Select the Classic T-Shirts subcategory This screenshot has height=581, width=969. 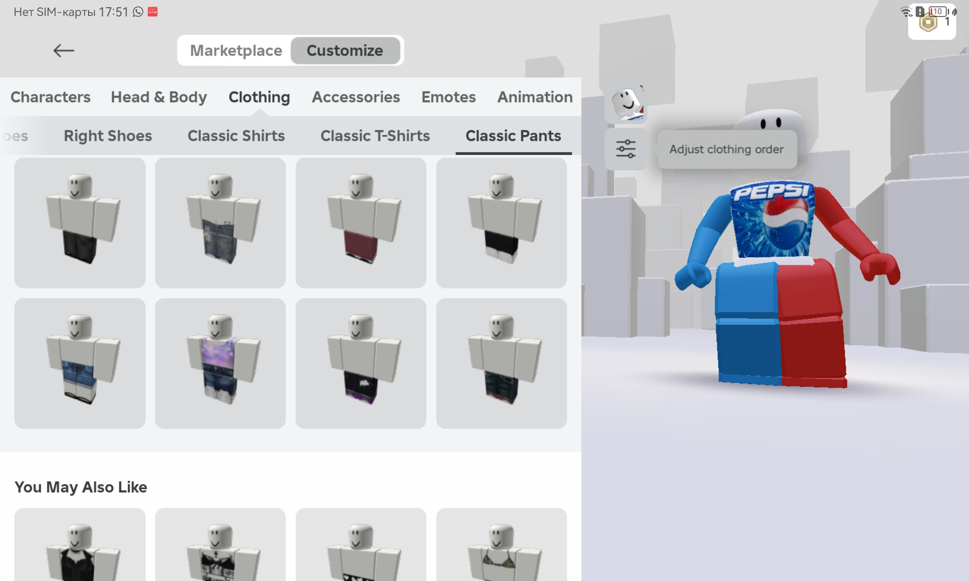tap(375, 136)
